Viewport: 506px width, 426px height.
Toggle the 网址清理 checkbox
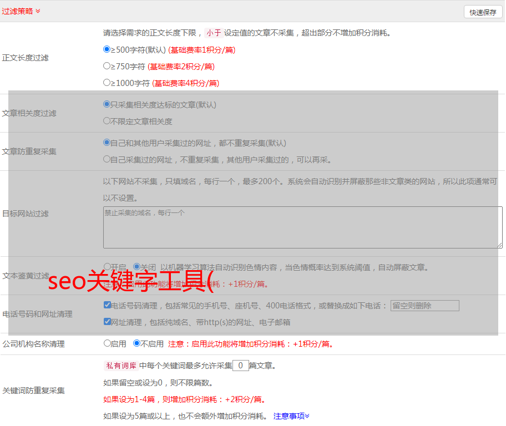(107, 321)
